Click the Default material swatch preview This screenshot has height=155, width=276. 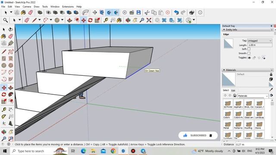tap(228, 79)
